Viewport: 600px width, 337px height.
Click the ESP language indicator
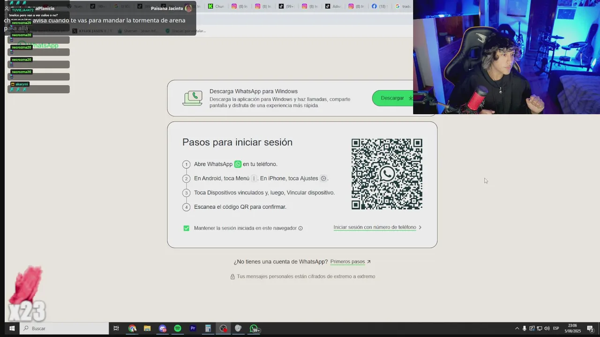pos(556,329)
